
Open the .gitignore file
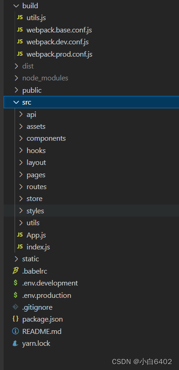tap(37, 307)
